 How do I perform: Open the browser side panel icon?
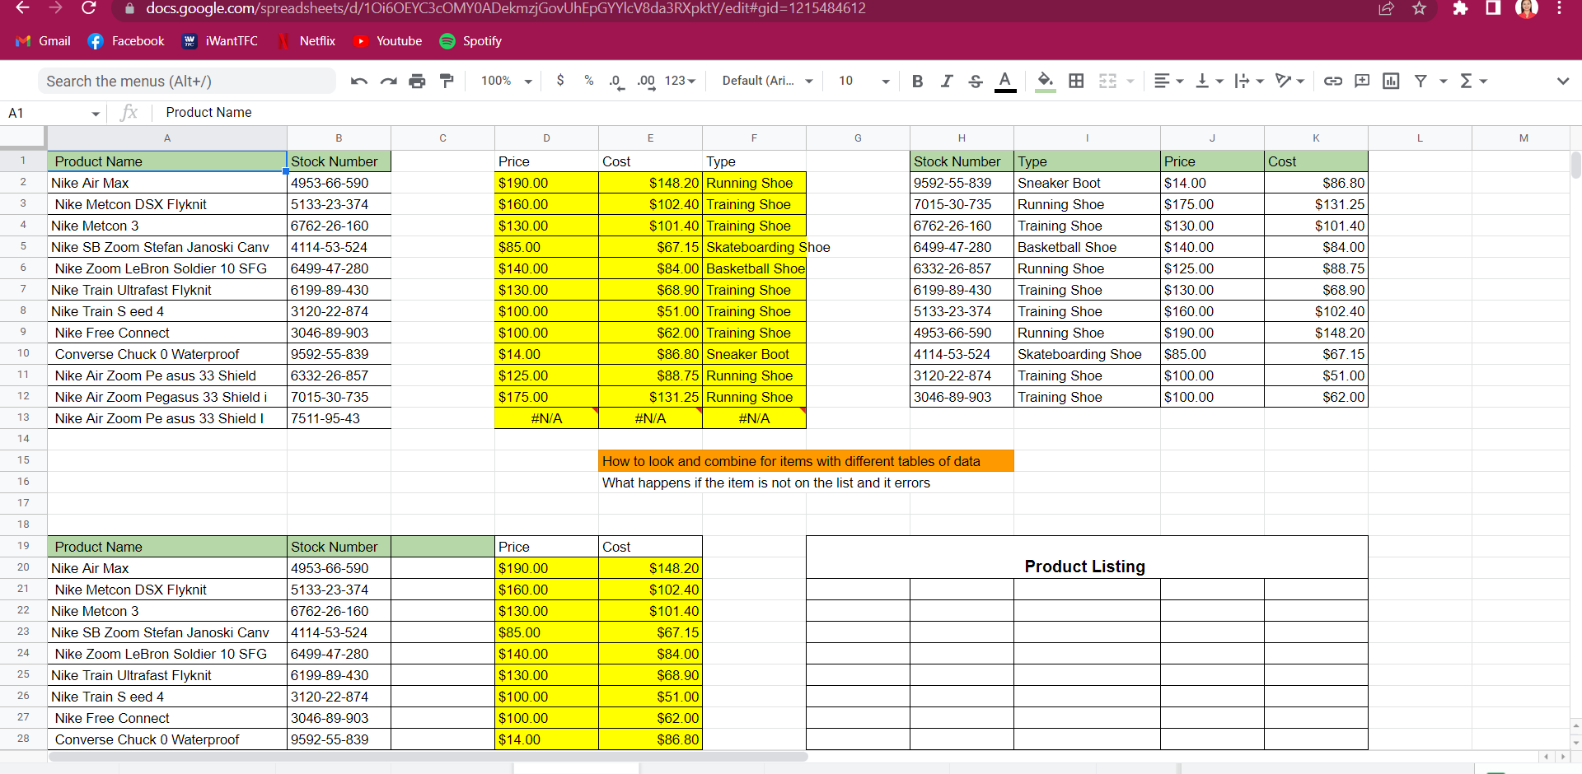click(x=1493, y=8)
